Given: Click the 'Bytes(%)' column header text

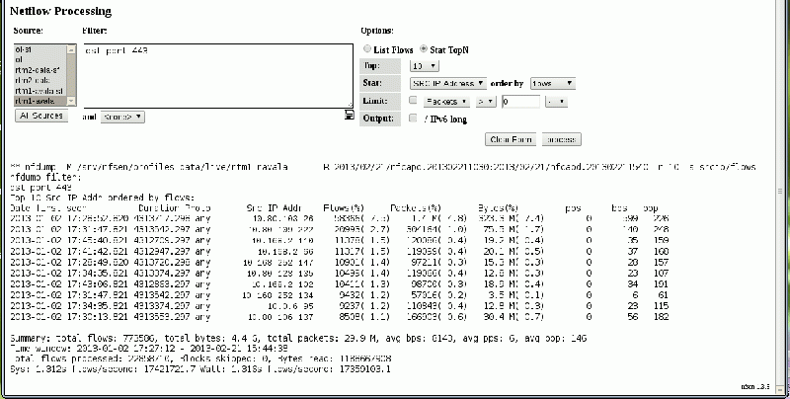Looking at the screenshot, I should point(498,208).
